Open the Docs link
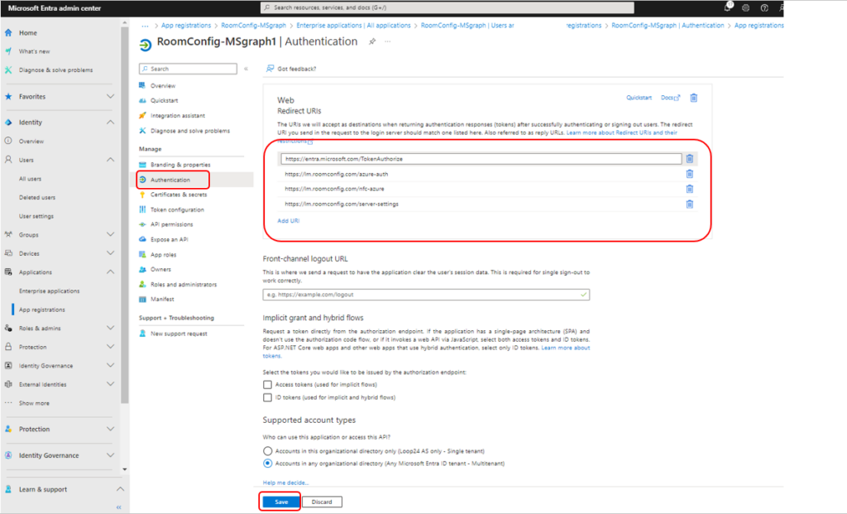 point(670,98)
